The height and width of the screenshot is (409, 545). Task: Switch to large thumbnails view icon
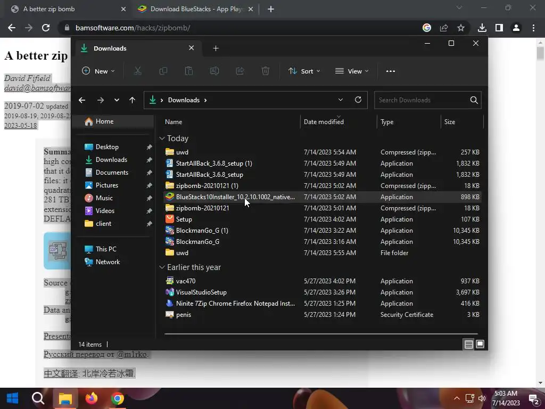tap(480, 345)
